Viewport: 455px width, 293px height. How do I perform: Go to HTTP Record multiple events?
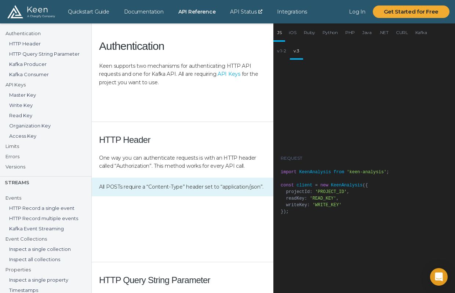[x=44, y=218]
